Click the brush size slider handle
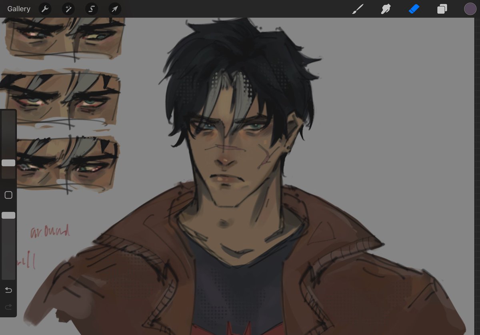The height and width of the screenshot is (335, 480). pyautogui.click(x=8, y=163)
